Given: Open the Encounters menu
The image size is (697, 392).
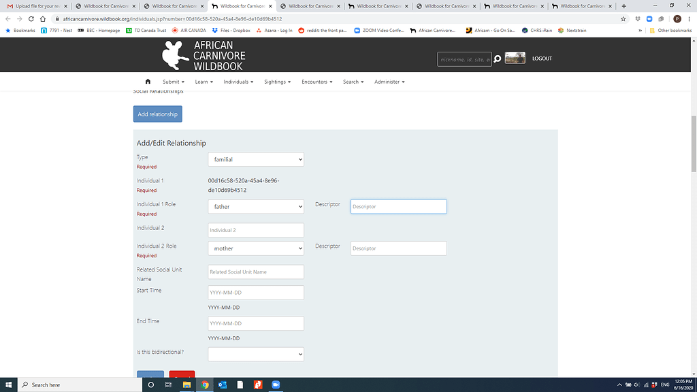Looking at the screenshot, I should coord(317,82).
